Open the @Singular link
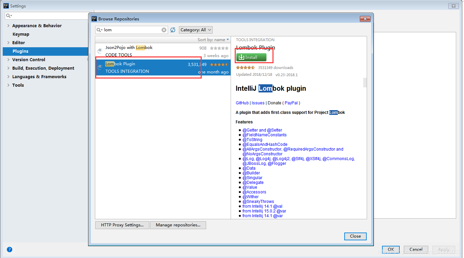 [252, 178]
